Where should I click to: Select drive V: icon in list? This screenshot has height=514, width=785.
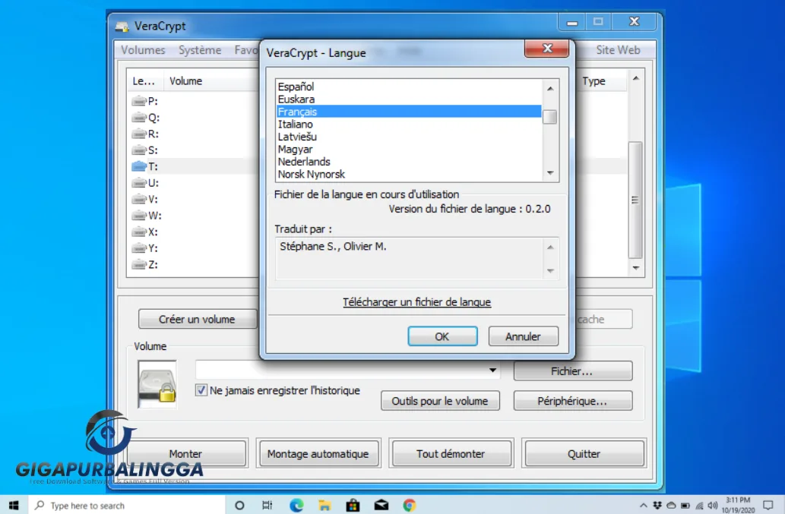139,199
